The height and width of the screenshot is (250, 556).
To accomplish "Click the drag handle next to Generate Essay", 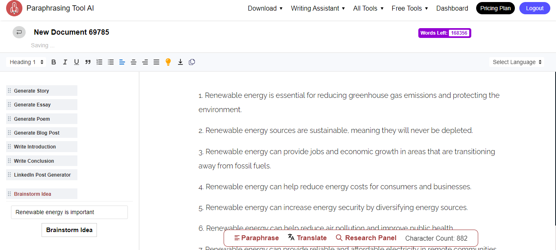I will pos(9,105).
